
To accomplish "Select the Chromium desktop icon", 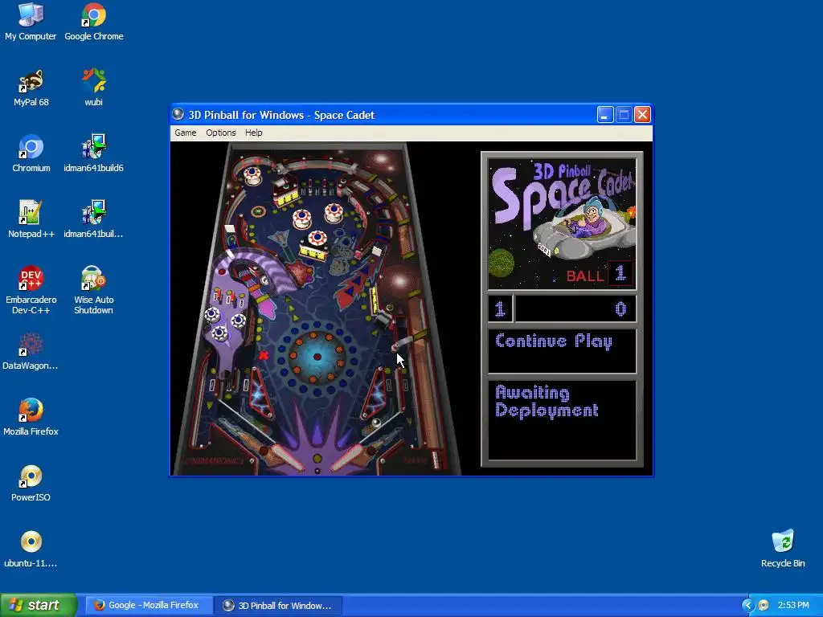I will pos(31,153).
